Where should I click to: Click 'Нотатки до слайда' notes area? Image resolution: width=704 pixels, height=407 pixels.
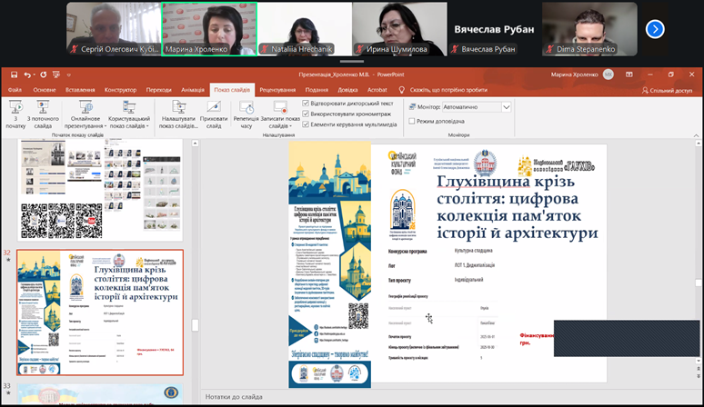(x=235, y=396)
